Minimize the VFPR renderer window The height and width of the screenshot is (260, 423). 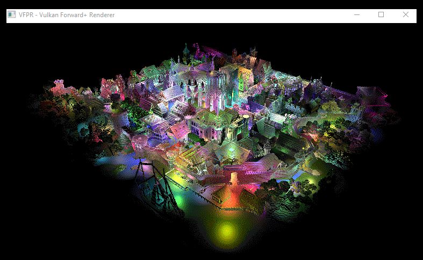(357, 15)
